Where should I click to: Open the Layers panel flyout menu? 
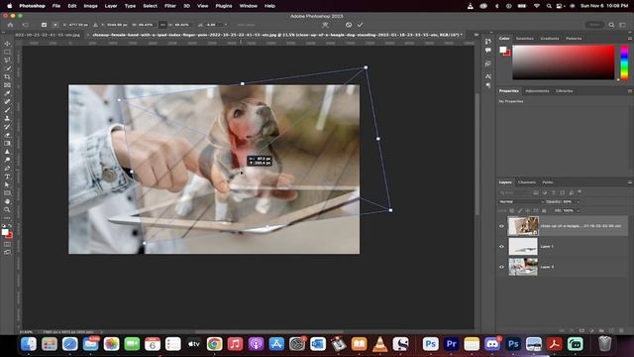coord(630,182)
